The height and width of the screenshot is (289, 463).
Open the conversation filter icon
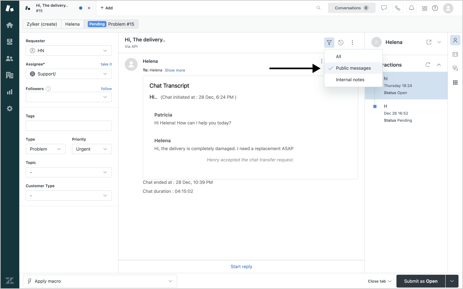point(329,42)
